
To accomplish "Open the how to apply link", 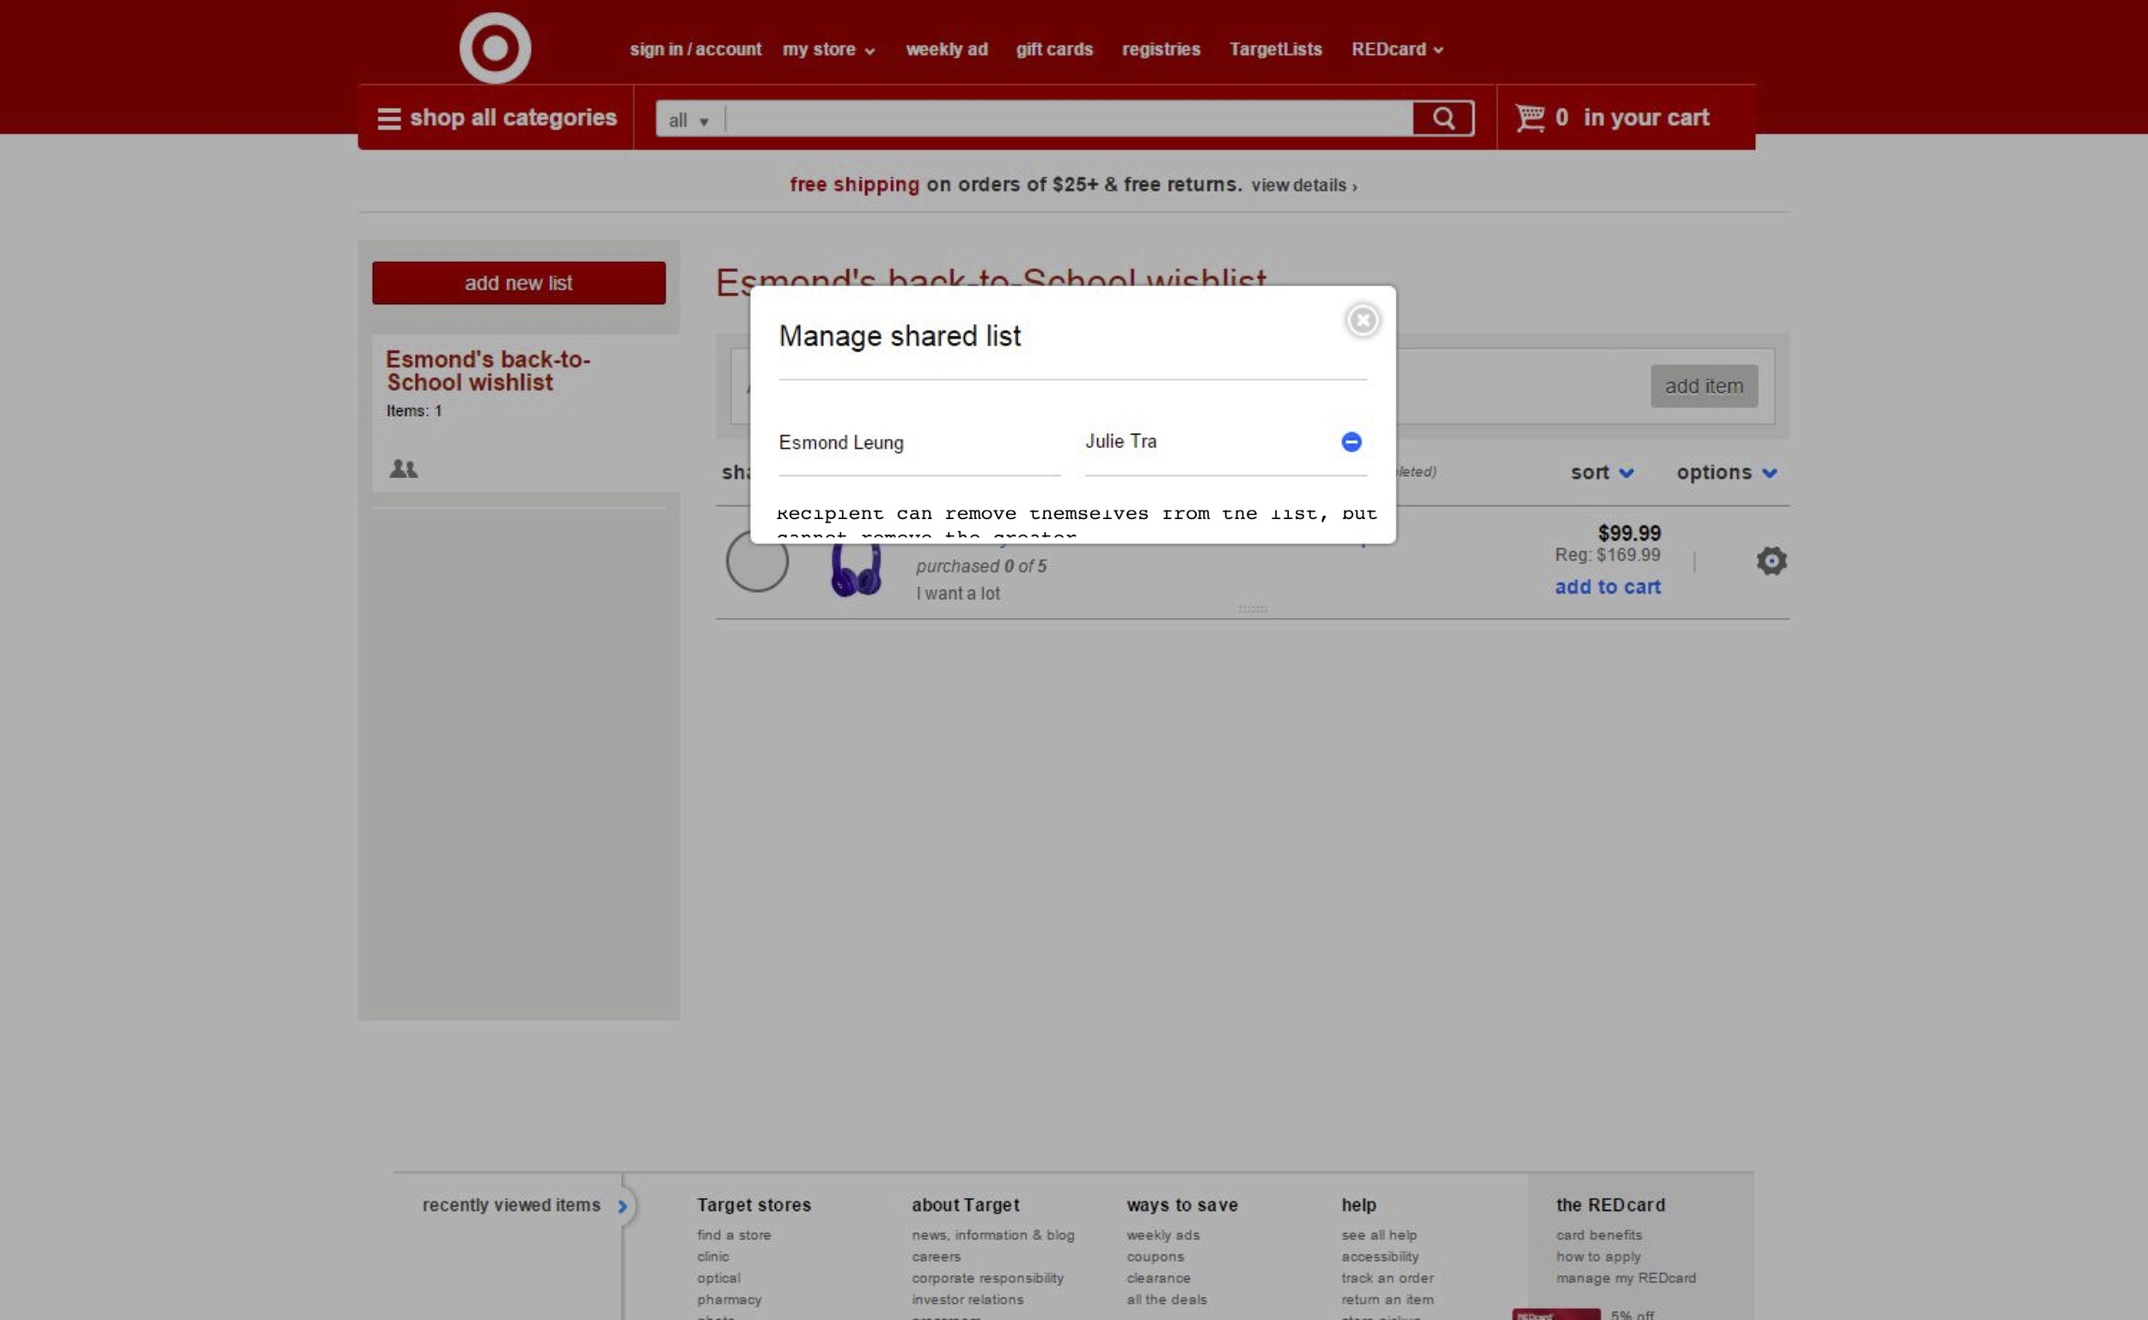I will click(x=1597, y=1257).
